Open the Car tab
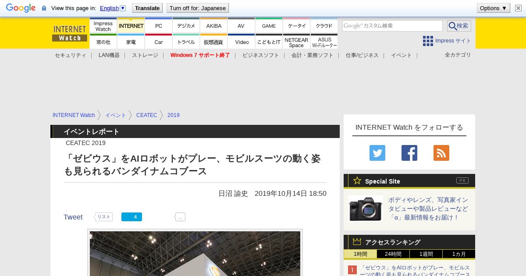The height and width of the screenshot is (276, 526). click(x=159, y=42)
